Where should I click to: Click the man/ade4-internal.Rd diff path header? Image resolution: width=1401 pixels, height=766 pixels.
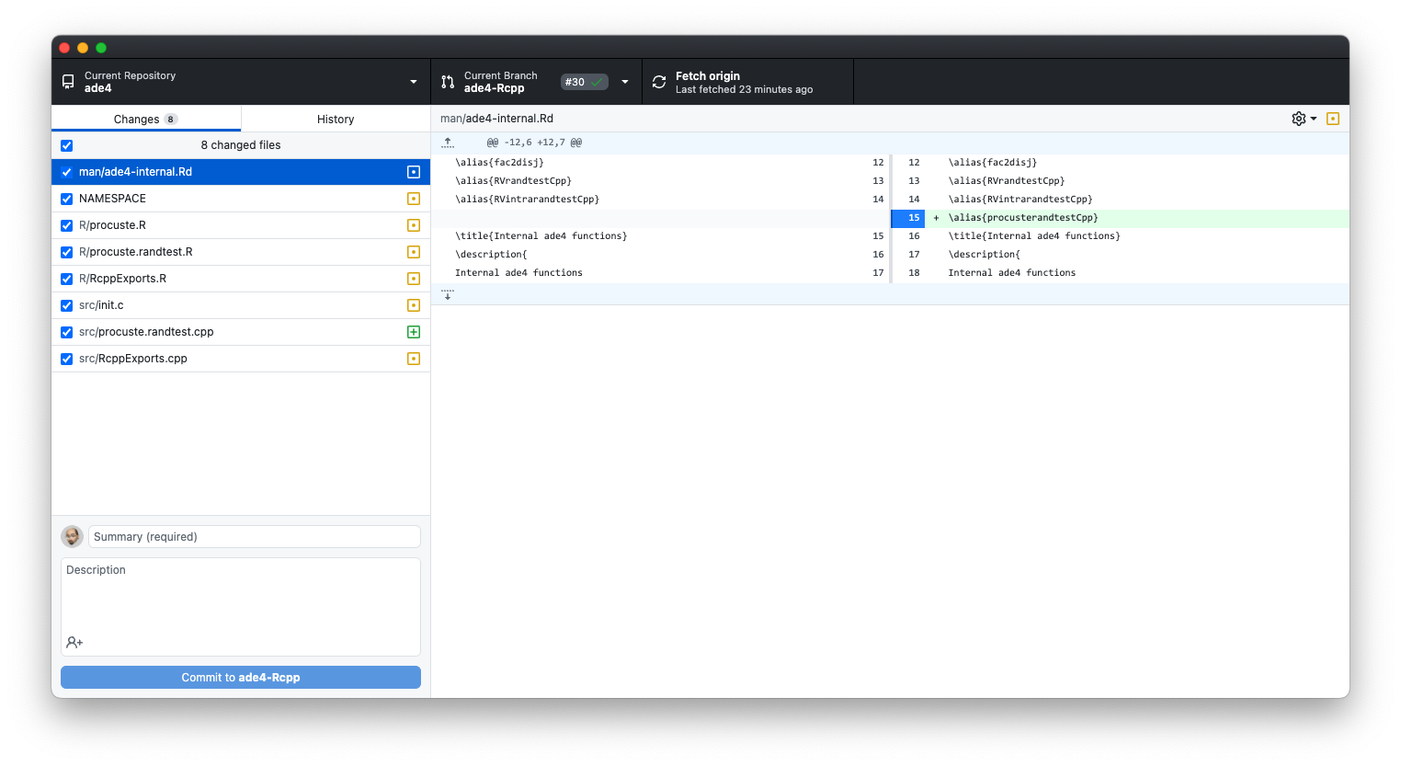point(496,119)
